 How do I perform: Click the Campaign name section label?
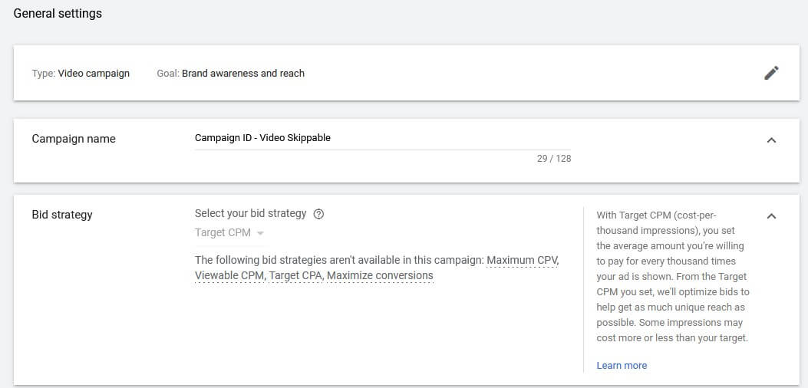[74, 139]
